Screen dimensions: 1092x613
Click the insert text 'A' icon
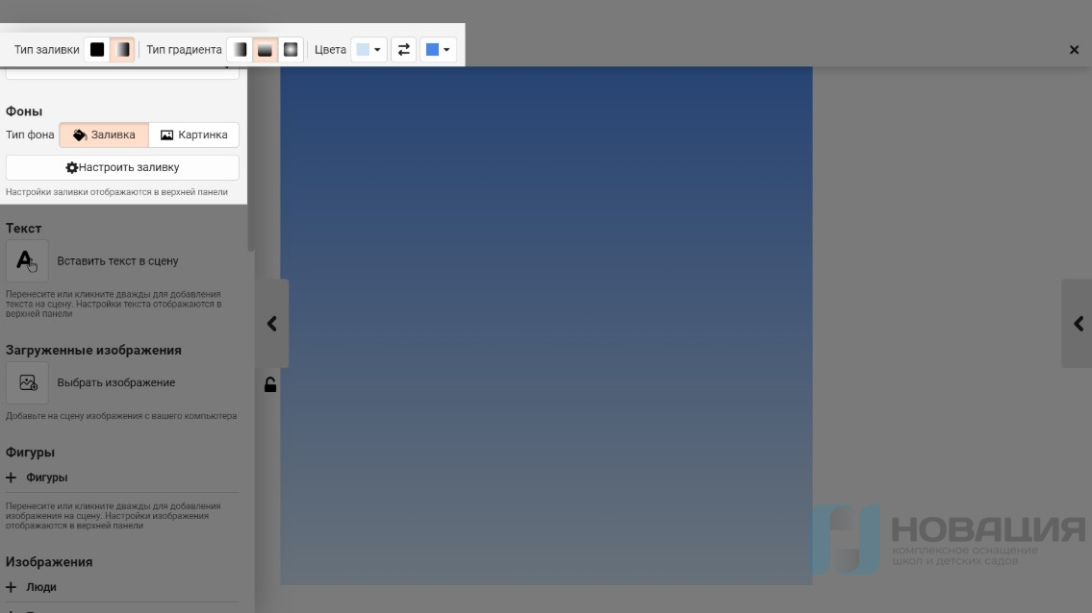27,261
